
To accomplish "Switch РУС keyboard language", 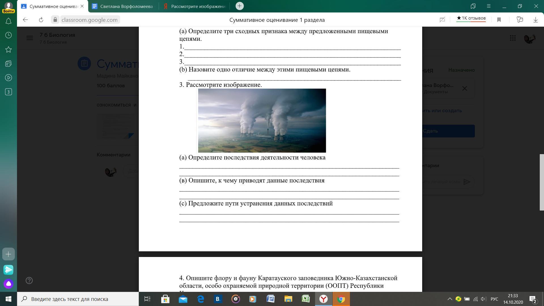I will coord(494,299).
